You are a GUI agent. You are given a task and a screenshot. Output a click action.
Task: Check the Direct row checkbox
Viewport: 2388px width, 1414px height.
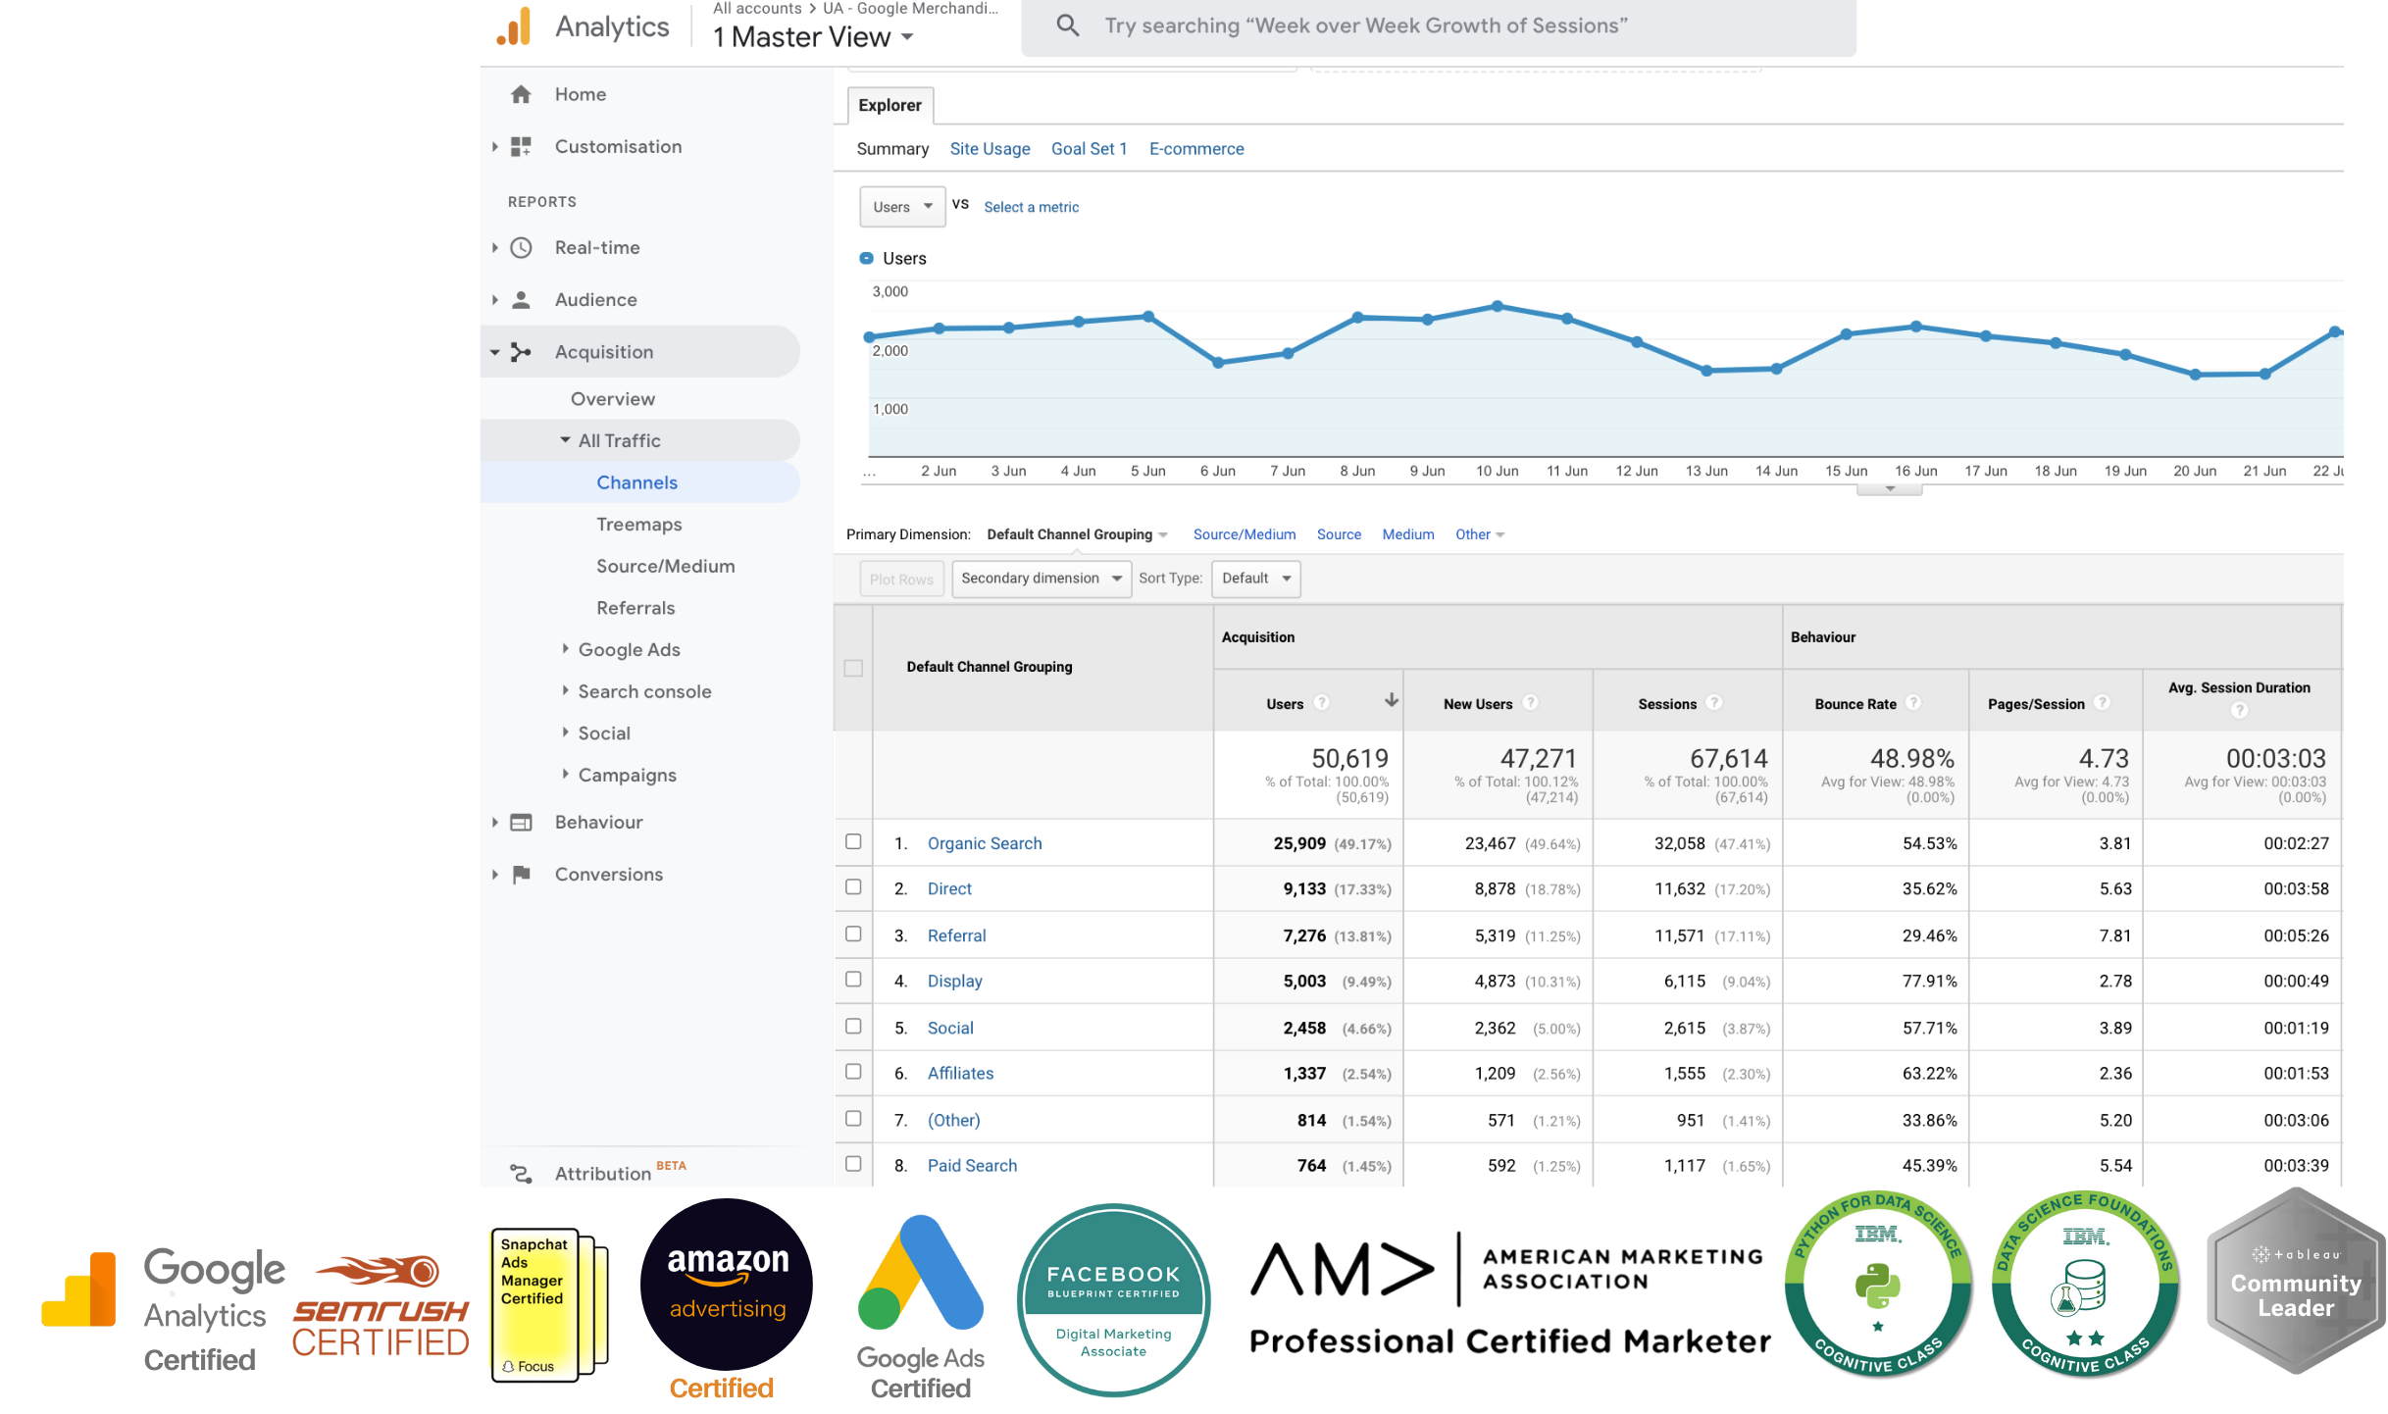[x=853, y=887]
